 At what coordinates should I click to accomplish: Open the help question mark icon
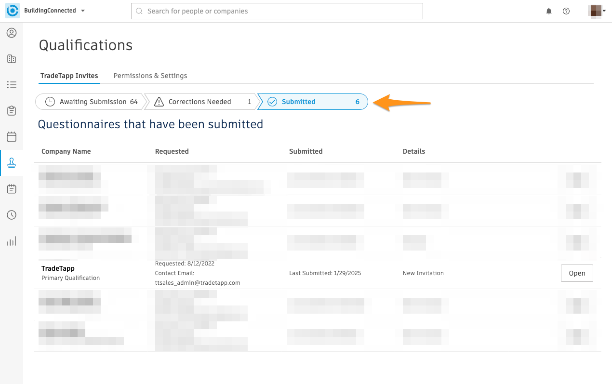(x=566, y=11)
